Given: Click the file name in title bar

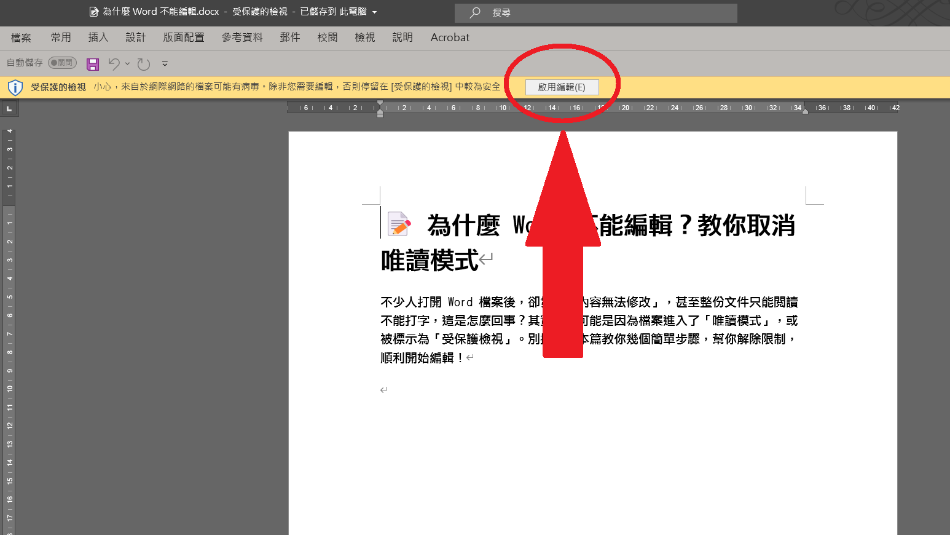Looking at the screenshot, I should coord(161,12).
